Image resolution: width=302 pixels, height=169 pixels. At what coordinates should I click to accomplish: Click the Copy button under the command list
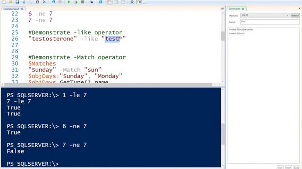[x=297, y=168]
